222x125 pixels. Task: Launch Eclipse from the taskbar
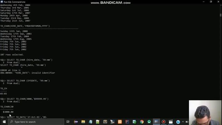[76, 122]
